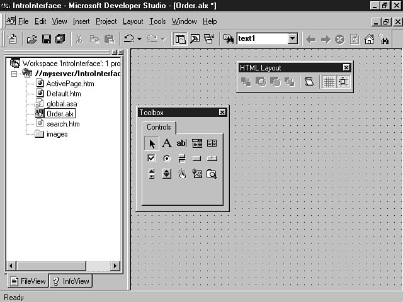Toggle Show Grid in HTML Layout toolbar

tap(328, 81)
